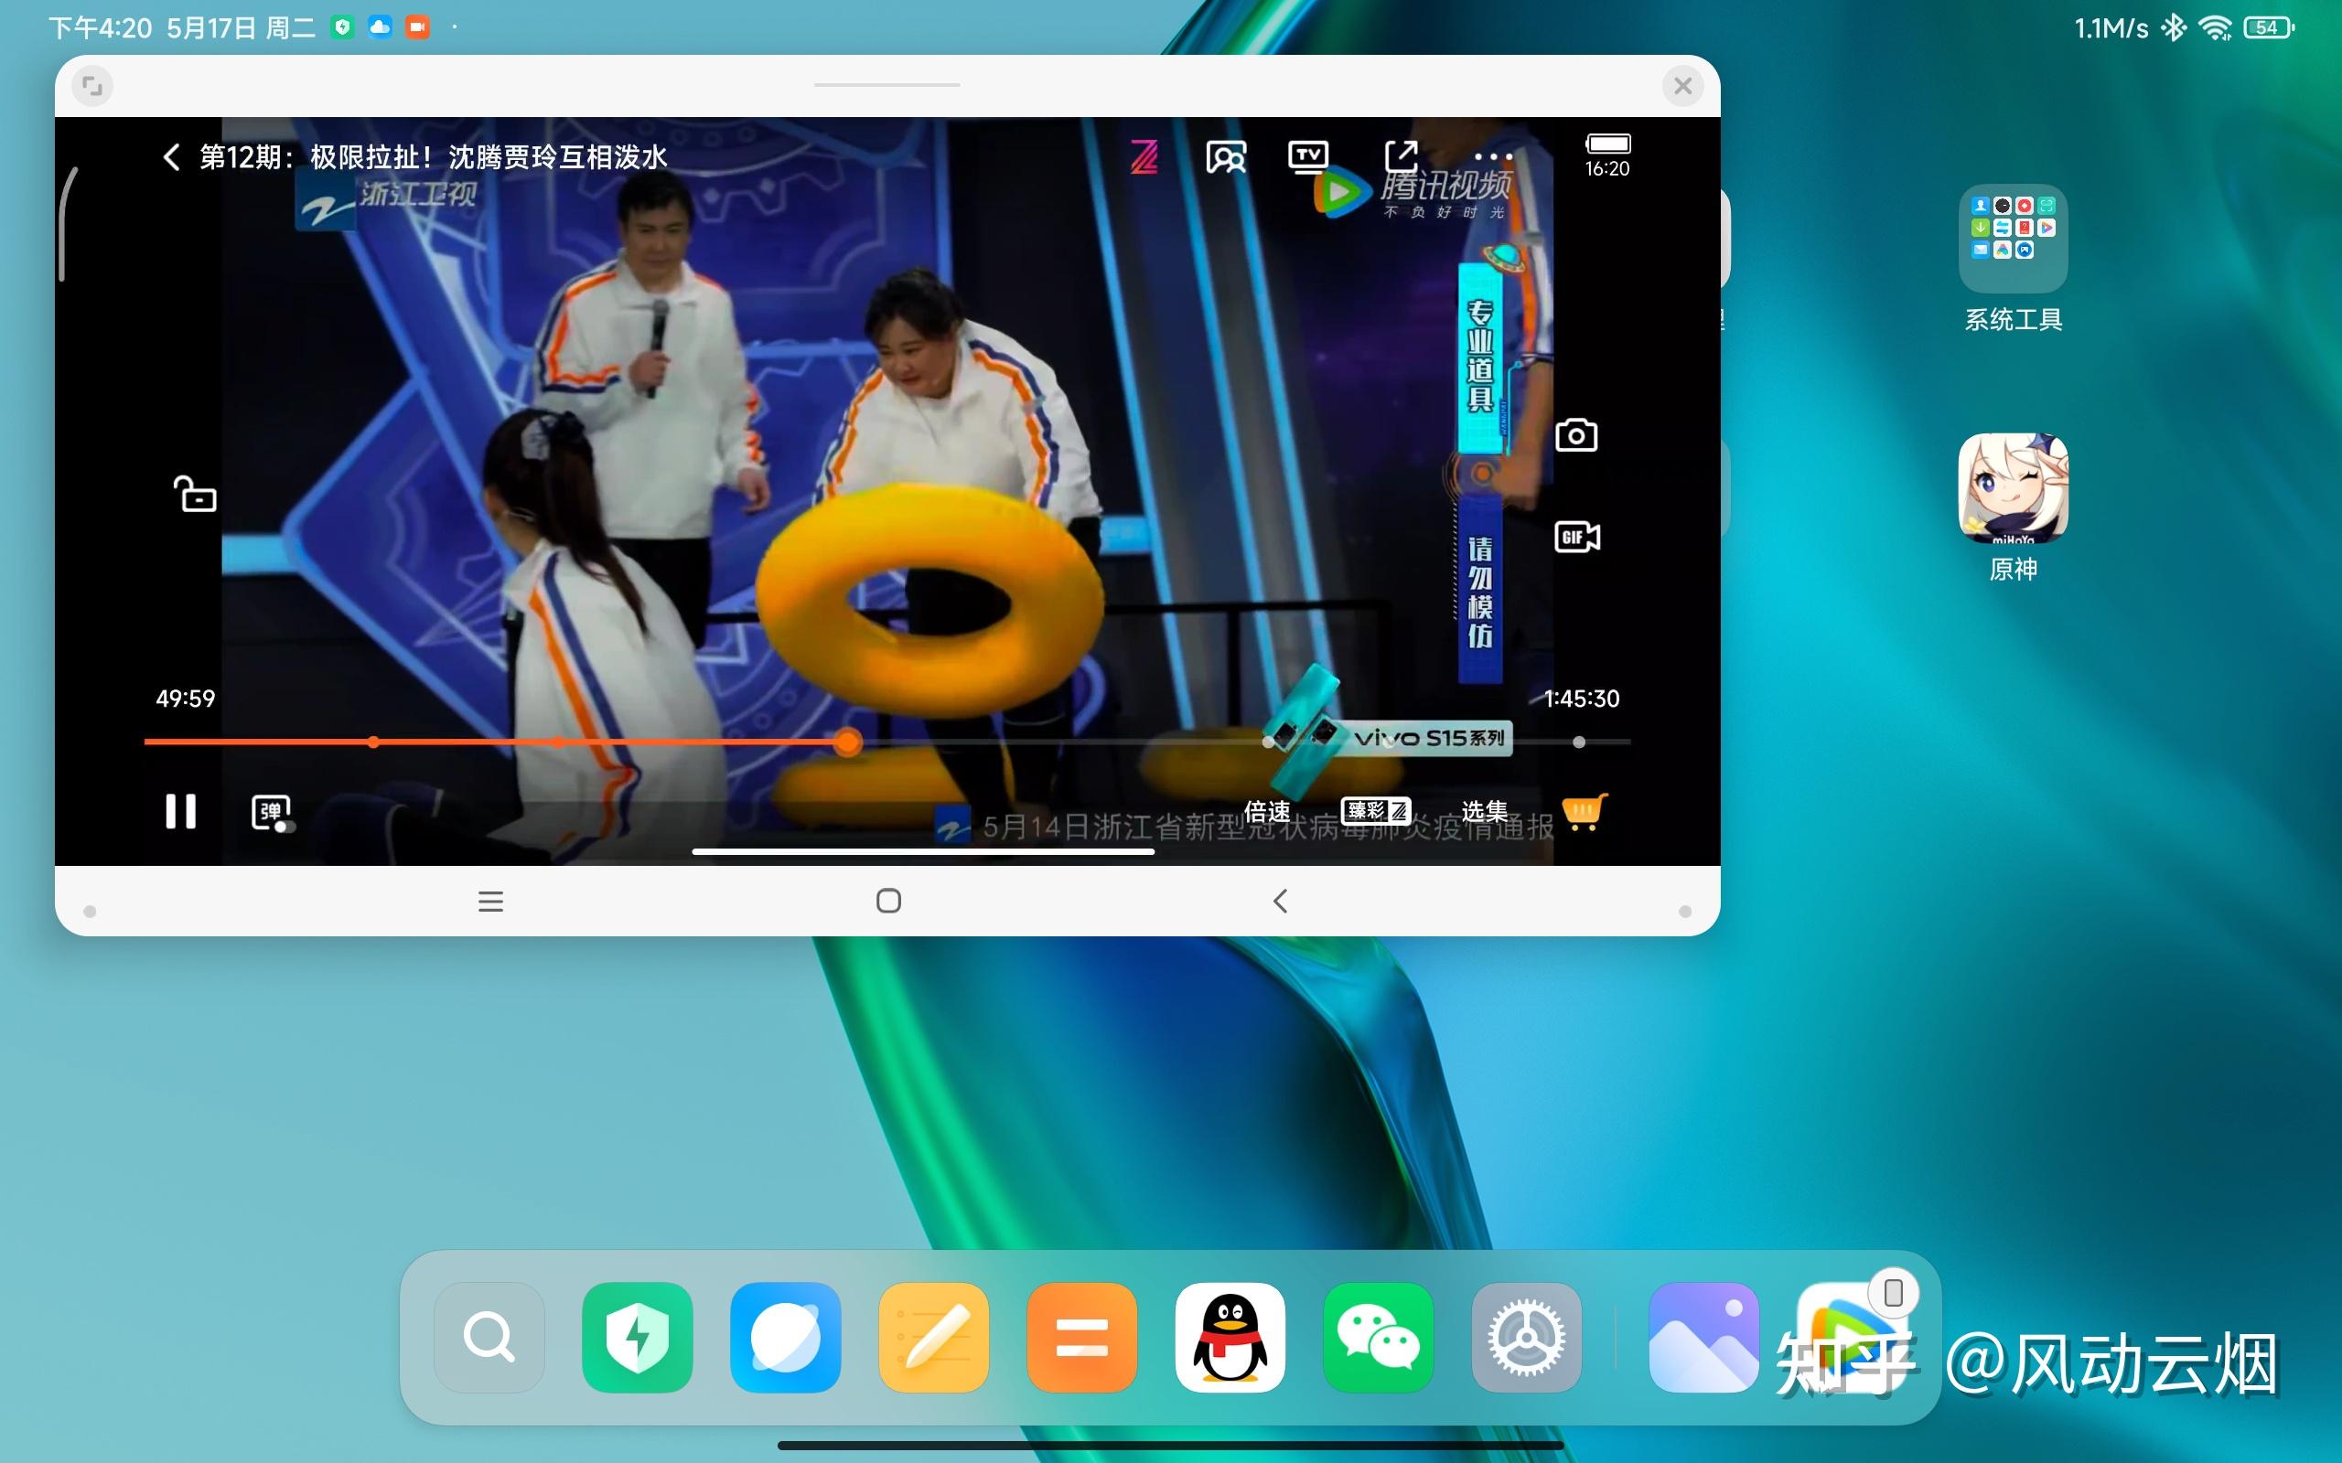Open the blue browser app in the dock
The width and height of the screenshot is (2342, 1463).
785,1337
